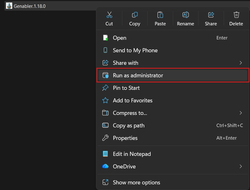The image size is (250, 190).
Task: Click the Delete trash icon
Action: [x=236, y=15]
